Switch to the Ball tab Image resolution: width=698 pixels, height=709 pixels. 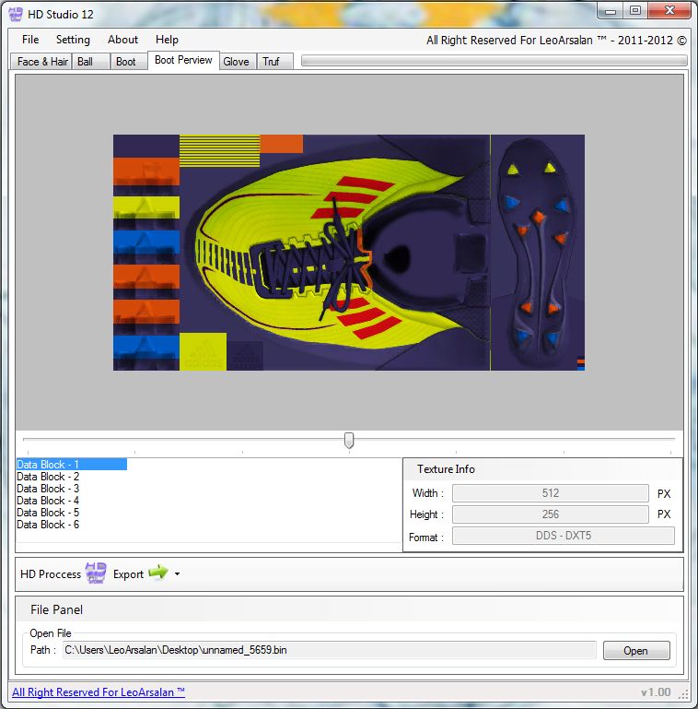coord(86,62)
